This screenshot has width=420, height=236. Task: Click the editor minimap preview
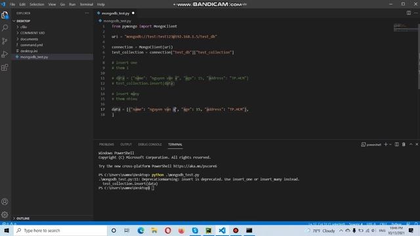pos(405,28)
